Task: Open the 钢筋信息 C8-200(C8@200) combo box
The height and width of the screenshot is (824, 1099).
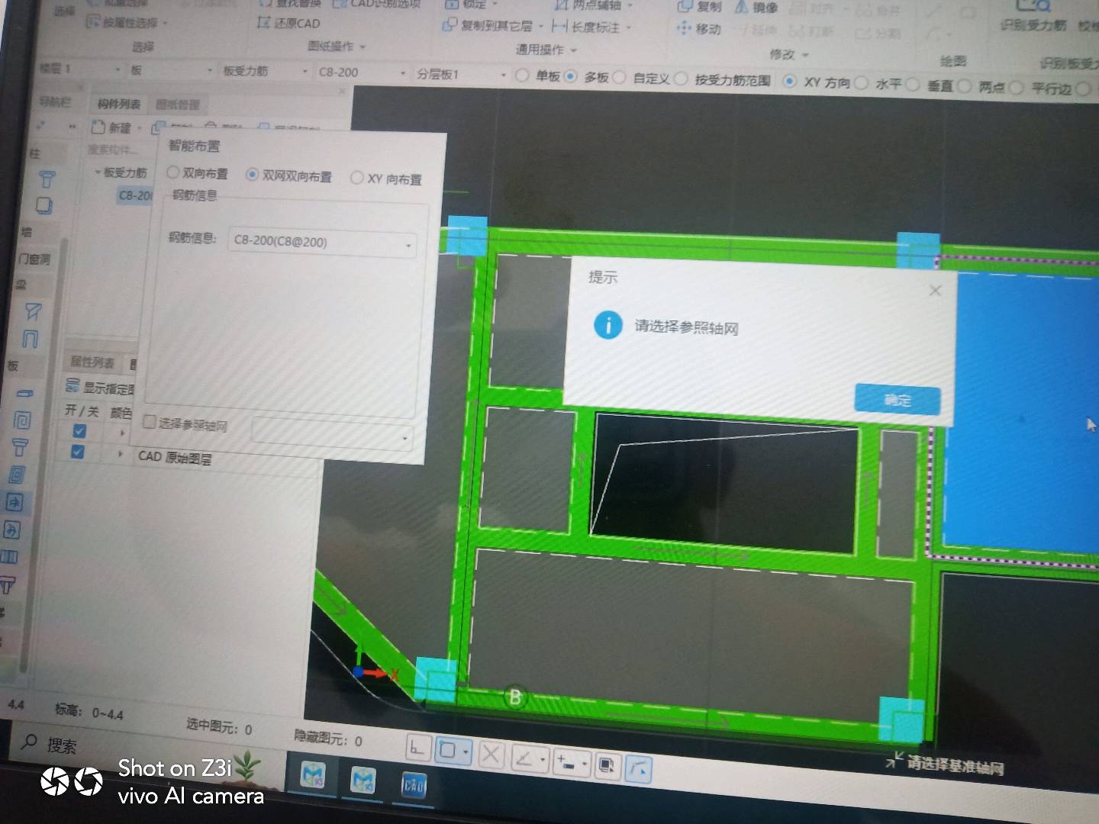Action: 322,243
